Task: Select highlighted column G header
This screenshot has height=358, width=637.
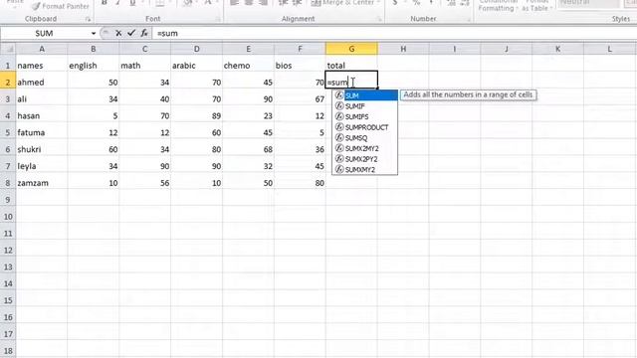Action: [351, 49]
